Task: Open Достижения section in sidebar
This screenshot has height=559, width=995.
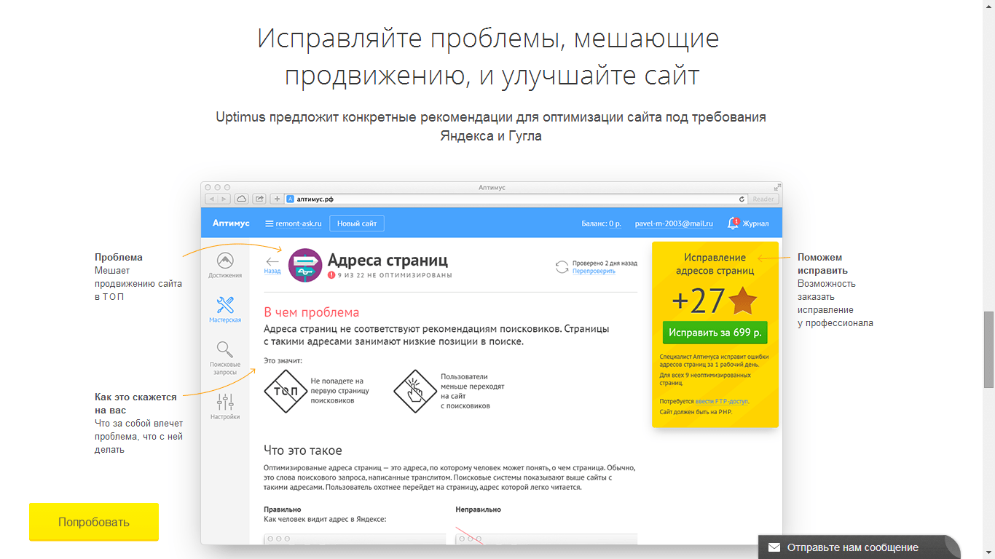Action: click(x=225, y=266)
